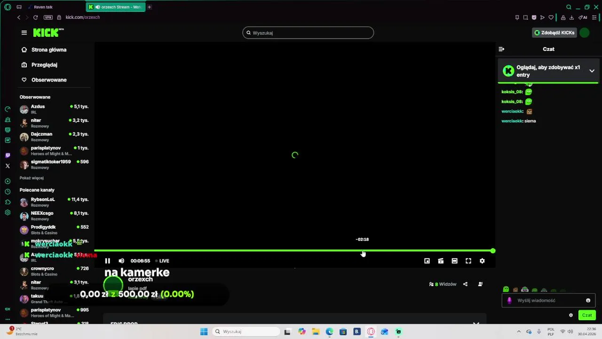Open the green profile avatar menu
602x339 pixels.
click(x=584, y=32)
